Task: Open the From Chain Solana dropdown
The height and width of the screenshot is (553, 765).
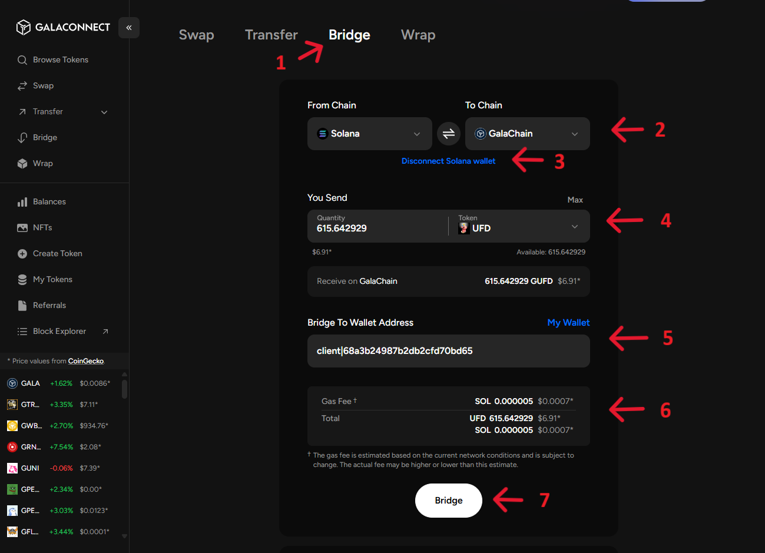Action: coord(370,134)
